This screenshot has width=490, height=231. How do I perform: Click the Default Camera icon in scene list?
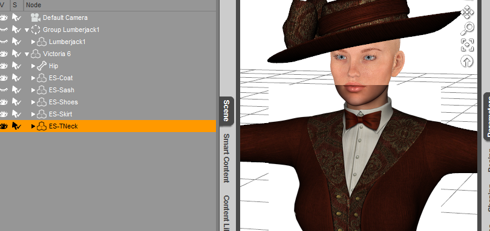coord(36,17)
